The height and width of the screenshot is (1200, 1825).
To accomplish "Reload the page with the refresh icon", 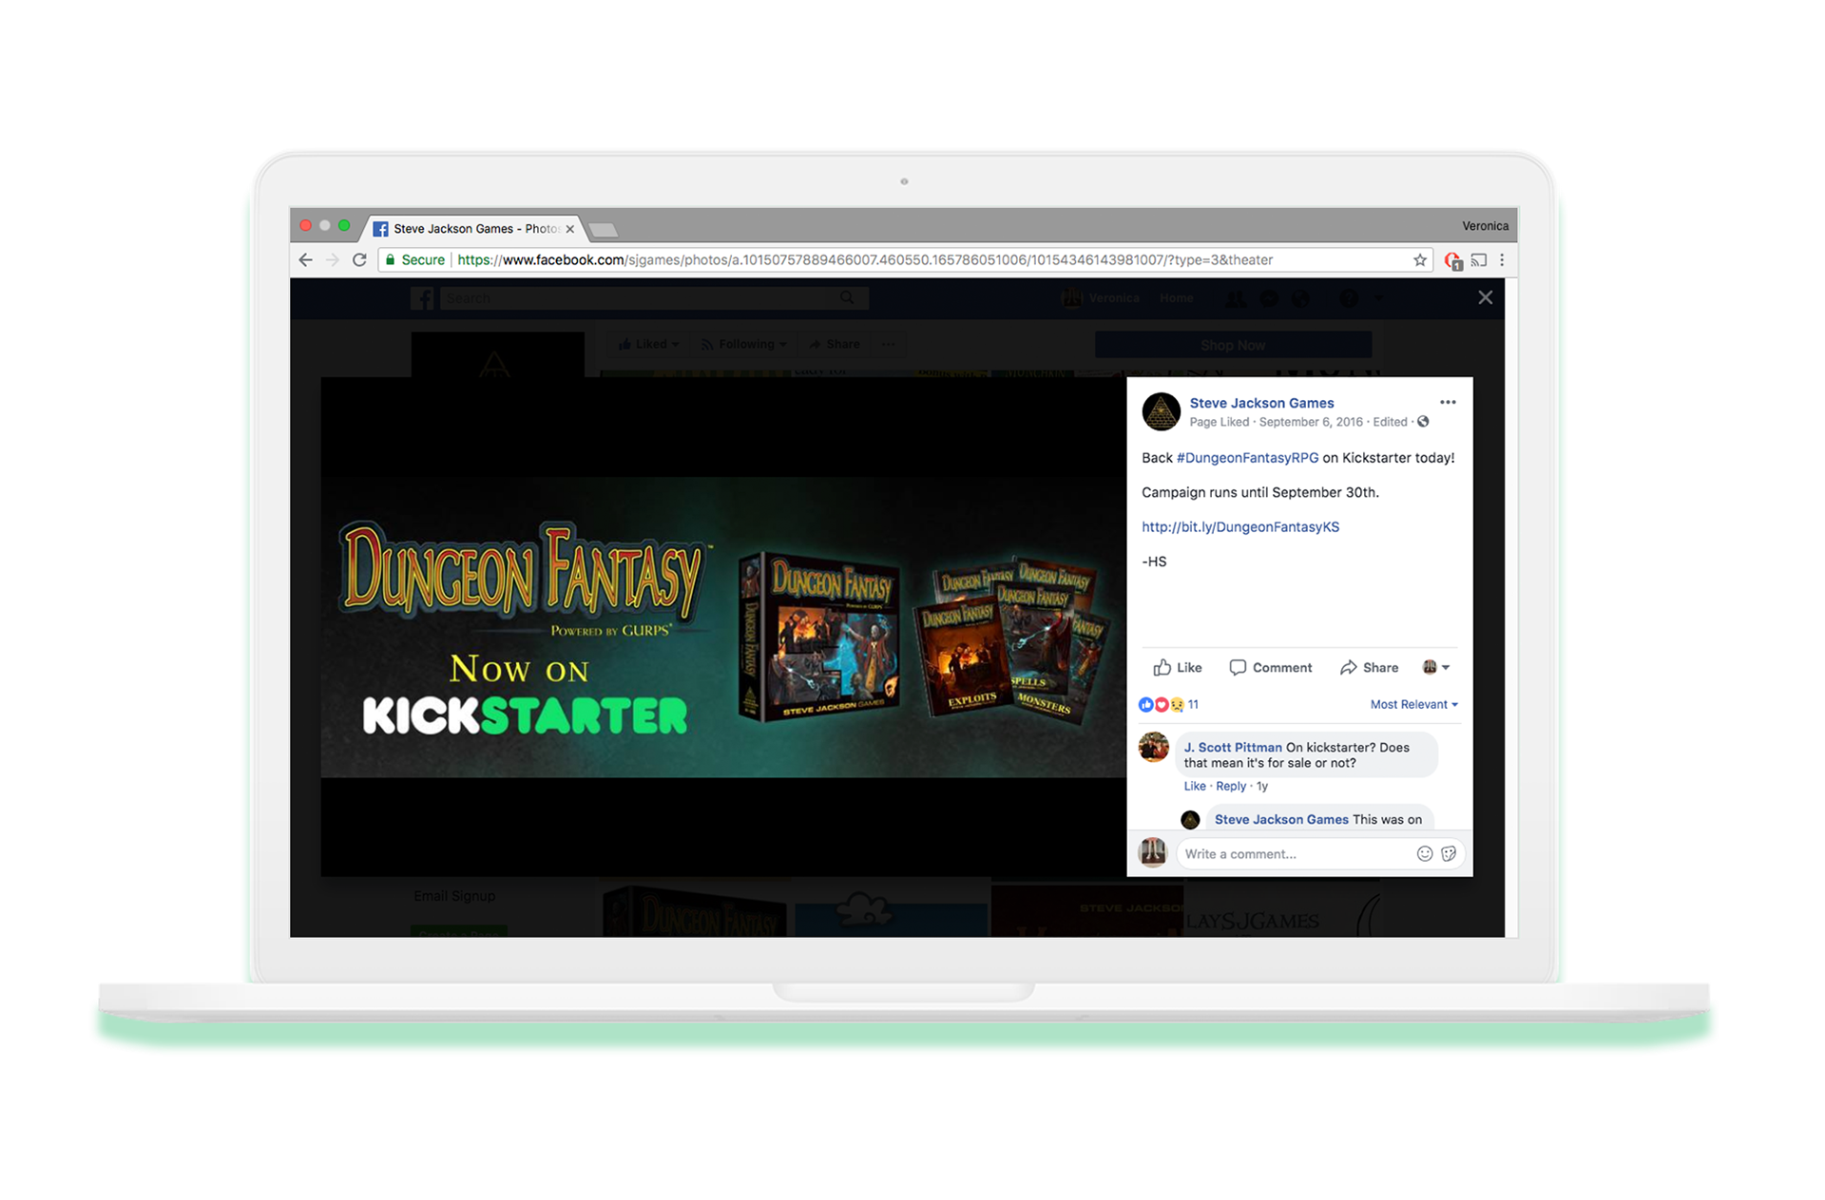I will 359,260.
